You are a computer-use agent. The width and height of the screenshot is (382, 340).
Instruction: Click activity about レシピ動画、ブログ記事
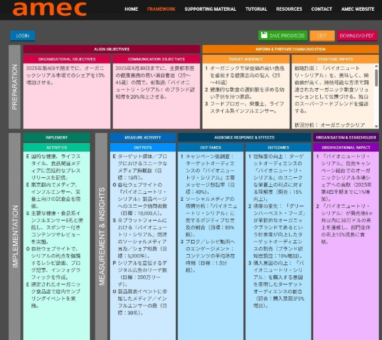point(53,263)
